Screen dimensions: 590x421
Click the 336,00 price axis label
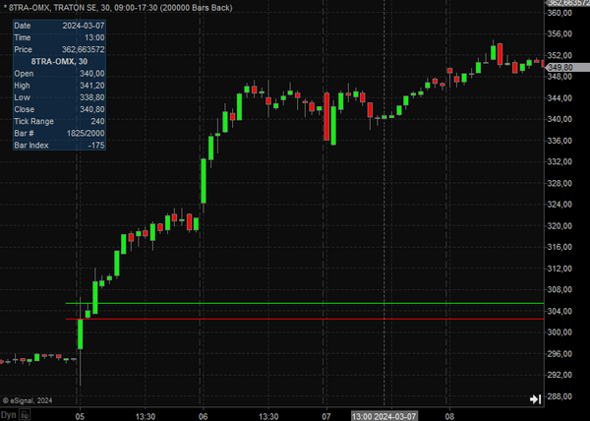pos(560,141)
